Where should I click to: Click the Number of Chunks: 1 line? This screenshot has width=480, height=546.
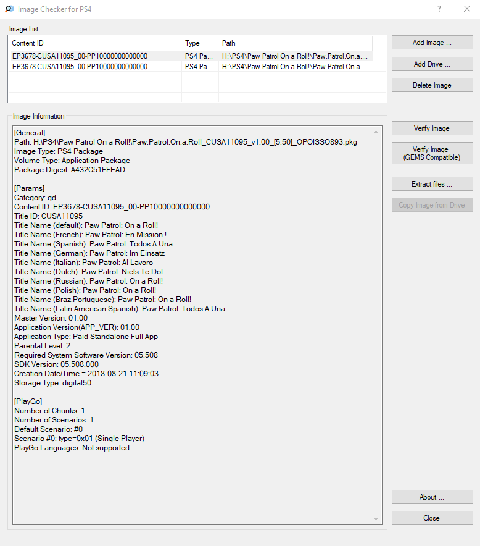(x=49, y=411)
